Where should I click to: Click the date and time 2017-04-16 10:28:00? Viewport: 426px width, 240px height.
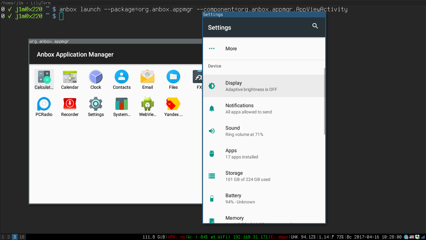[378, 237]
